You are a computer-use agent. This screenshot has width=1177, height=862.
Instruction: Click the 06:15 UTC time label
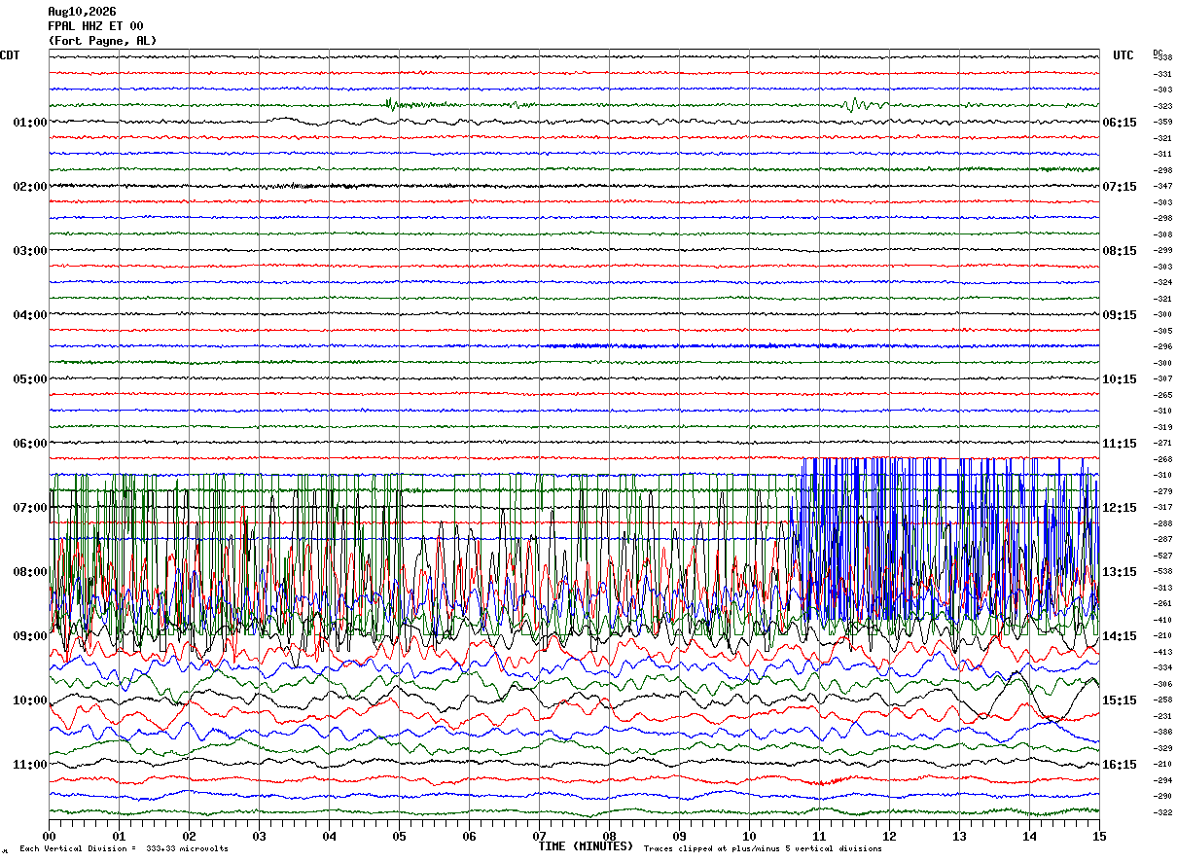(1120, 123)
